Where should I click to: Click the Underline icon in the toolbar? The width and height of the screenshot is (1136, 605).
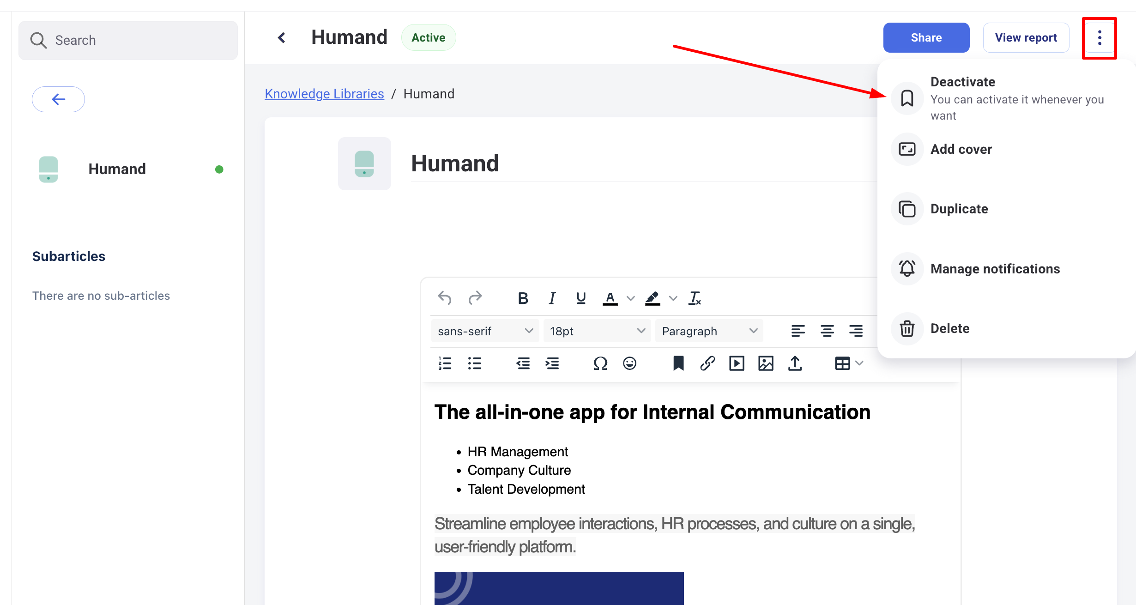(x=581, y=298)
